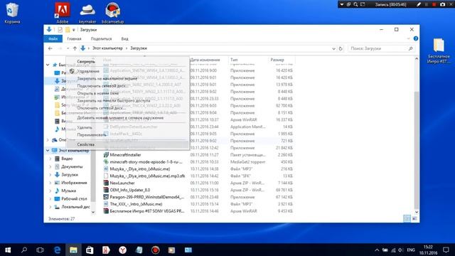Launch Microsoft Edge from the taskbar
Image resolution: width=455 pixels, height=256 pixels.
(x=57, y=250)
